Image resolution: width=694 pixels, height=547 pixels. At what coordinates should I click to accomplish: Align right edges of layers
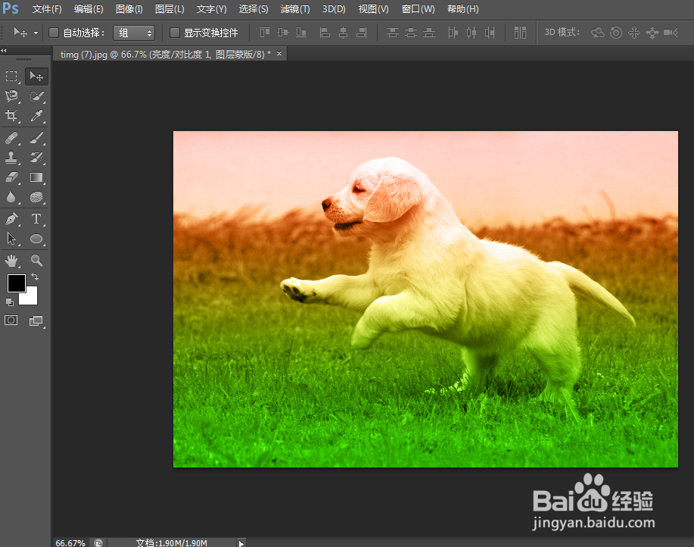click(362, 33)
